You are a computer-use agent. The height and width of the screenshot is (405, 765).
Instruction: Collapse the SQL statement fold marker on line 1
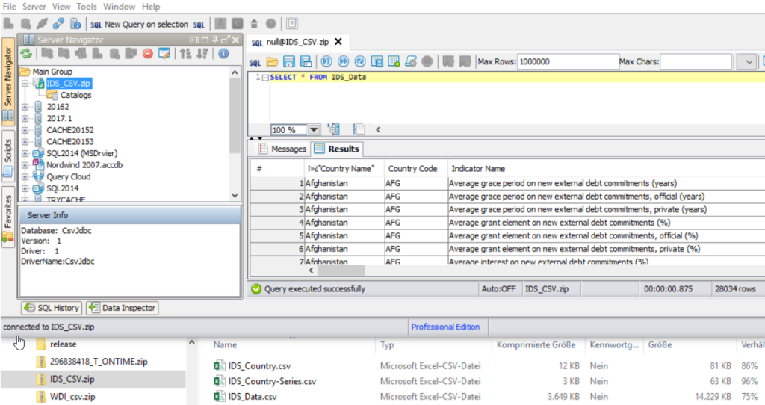pos(265,78)
